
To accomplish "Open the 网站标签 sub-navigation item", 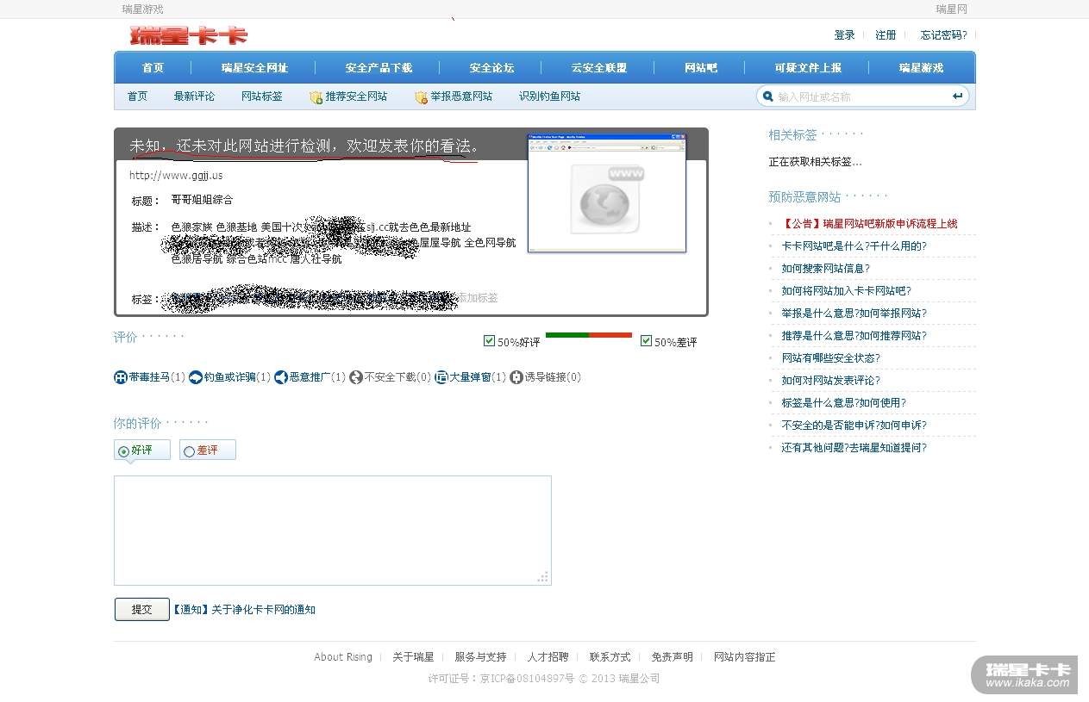I will click(262, 96).
